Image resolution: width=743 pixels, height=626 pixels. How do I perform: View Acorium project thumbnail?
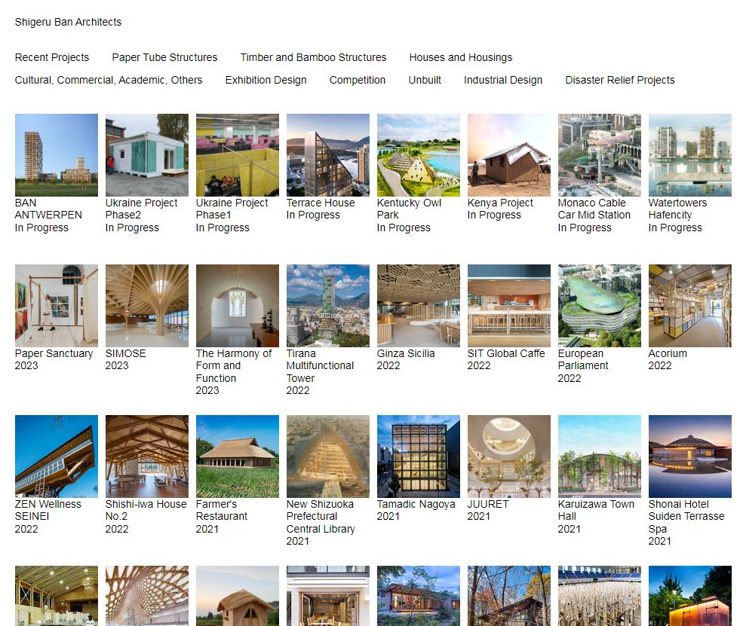click(690, 306)
